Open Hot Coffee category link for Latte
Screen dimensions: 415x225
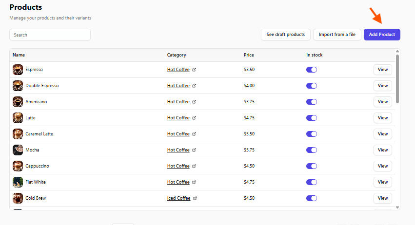pos(178,118)
